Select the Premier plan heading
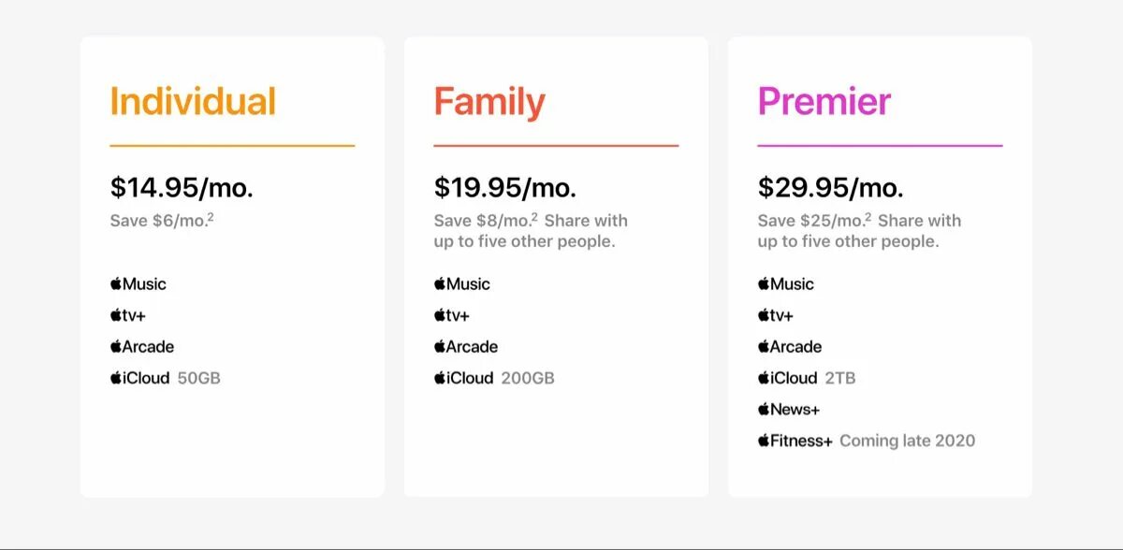This screenshot has height=550, width=1123. pyautogui.click(x=824, y=101)
